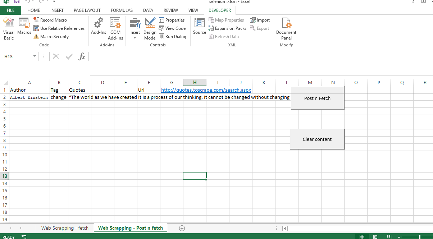Image resolution: width=433 pixels, height=239 pixels.
Task: Open the Document Panel
Action: click(286, 28)
